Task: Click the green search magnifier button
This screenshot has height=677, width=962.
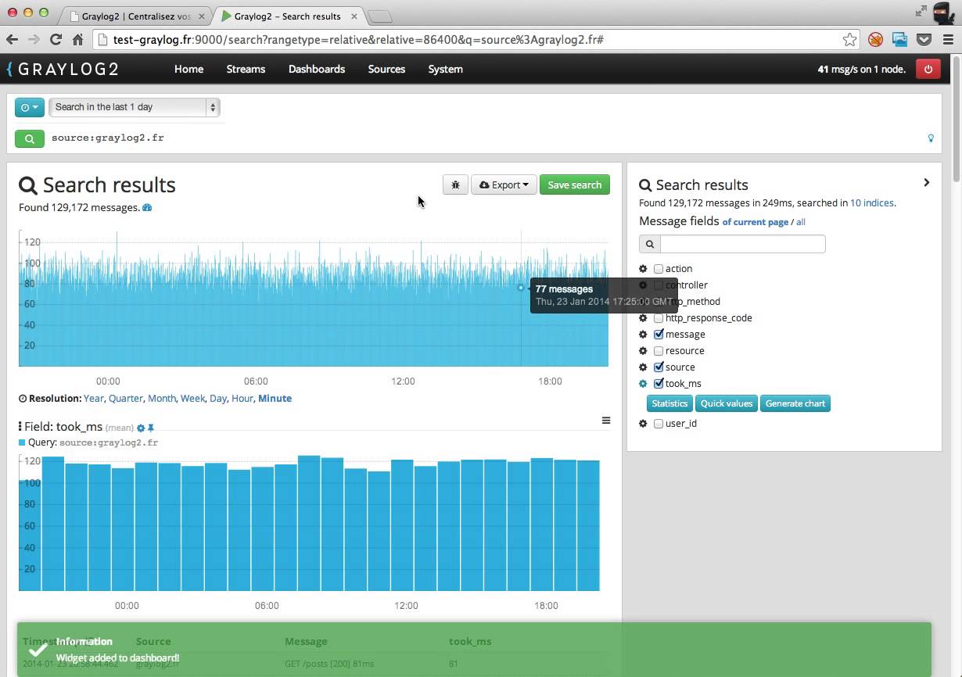Action: [30, 138]
